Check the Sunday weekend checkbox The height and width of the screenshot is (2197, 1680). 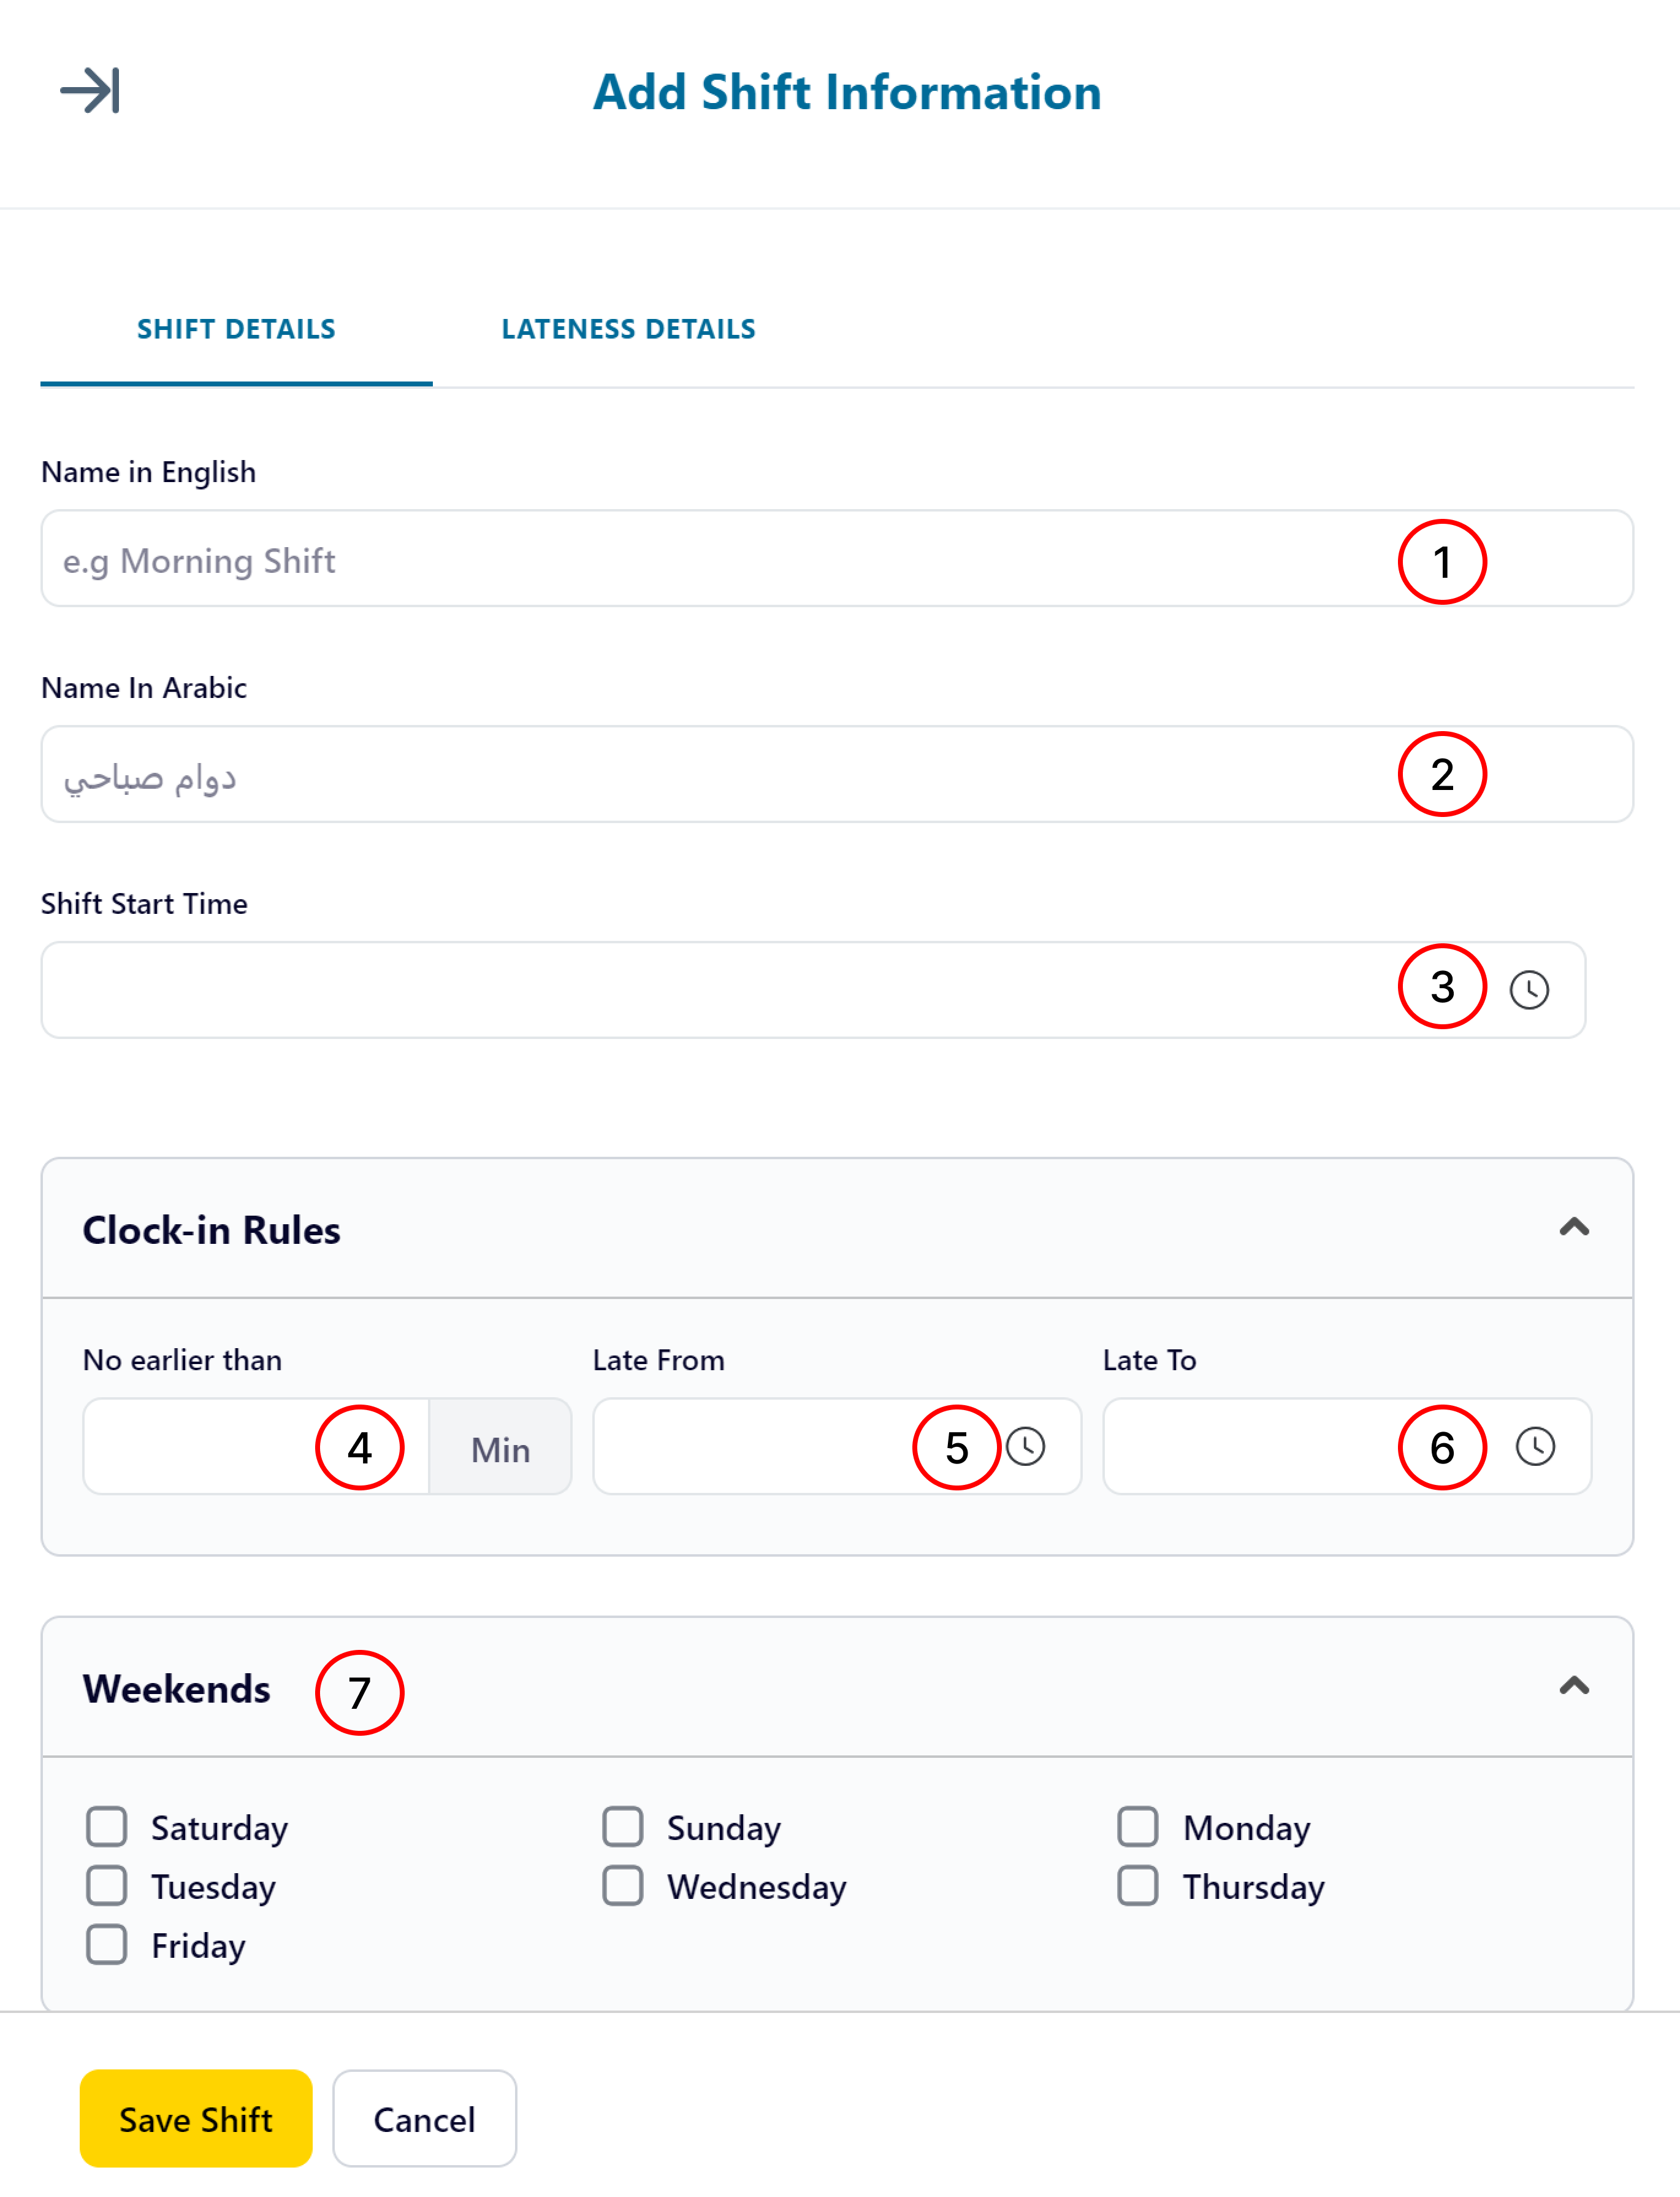point(623,1827)
